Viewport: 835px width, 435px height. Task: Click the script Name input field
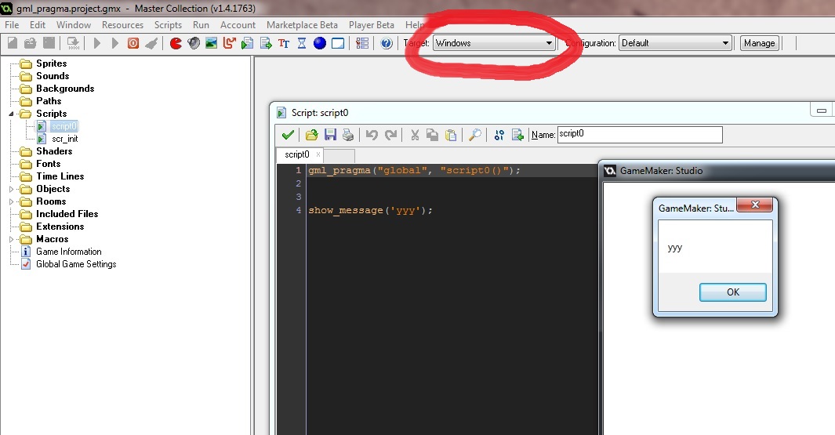point(639,135)
